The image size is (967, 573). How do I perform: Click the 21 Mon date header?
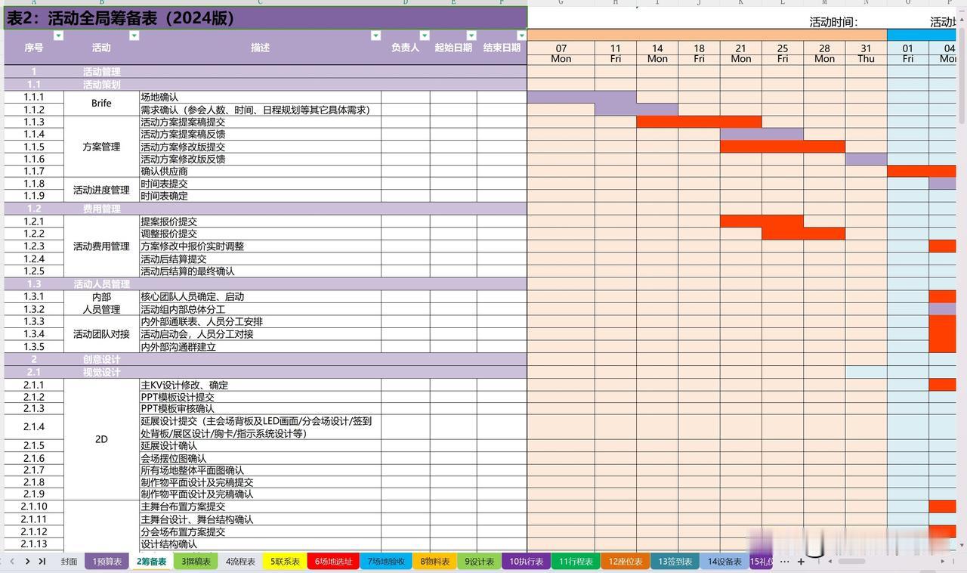(740, 53)
